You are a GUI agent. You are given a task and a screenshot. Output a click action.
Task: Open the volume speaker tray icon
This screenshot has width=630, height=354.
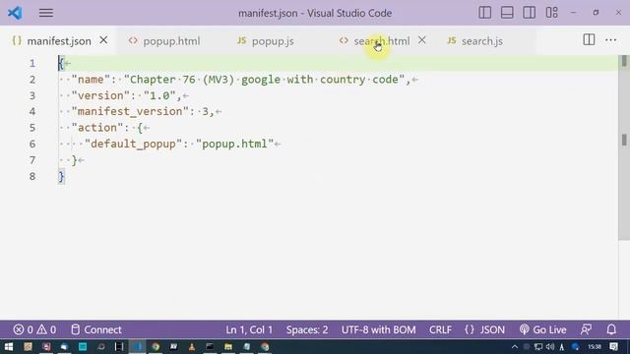550,347
